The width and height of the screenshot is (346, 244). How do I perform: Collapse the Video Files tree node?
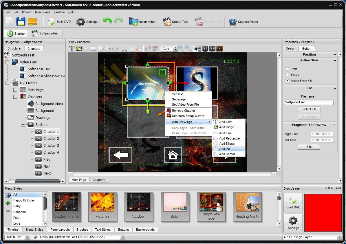7,62
